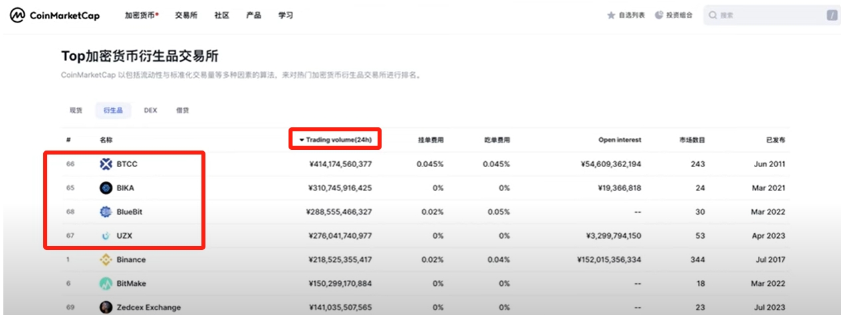The image size is (841, 315).
Task: Click the Top加密货币衍生品交易所 heading
Action: pyautogui.click(x=140, y=56)
